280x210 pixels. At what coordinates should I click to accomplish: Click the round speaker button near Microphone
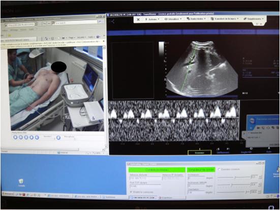(x=58, y=137)
